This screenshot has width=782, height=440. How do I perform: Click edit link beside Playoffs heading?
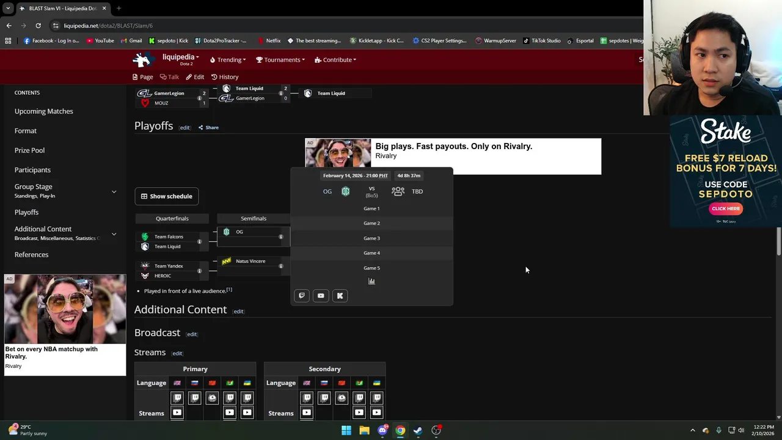[x=185, y=128]
